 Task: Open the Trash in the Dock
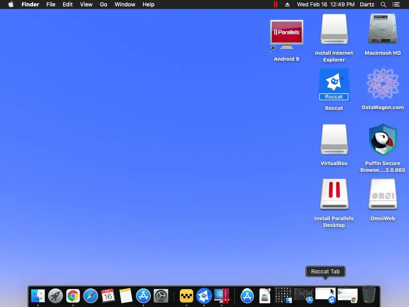click(x=369, y=295)
